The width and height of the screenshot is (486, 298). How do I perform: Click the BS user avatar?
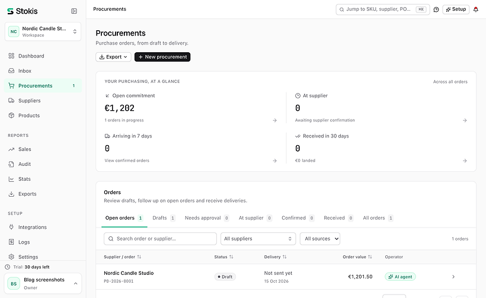click(14, 284)
